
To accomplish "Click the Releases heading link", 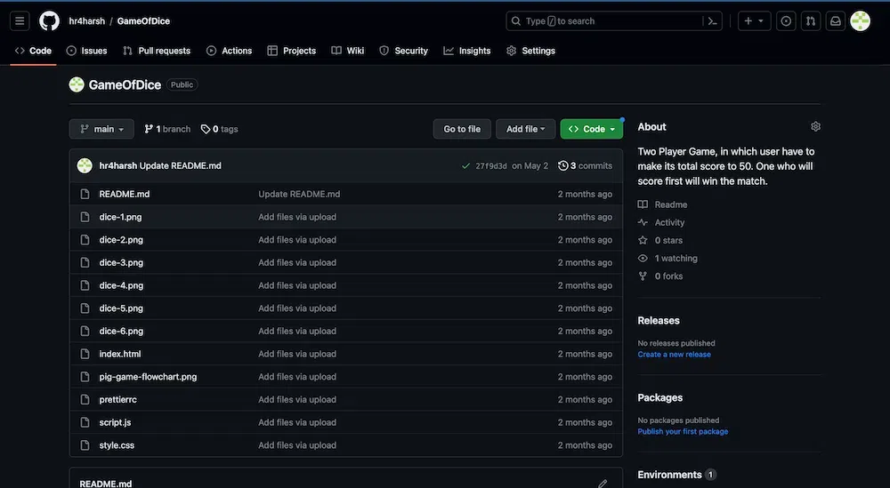I will pyautogui.click(x=659, y=320).
